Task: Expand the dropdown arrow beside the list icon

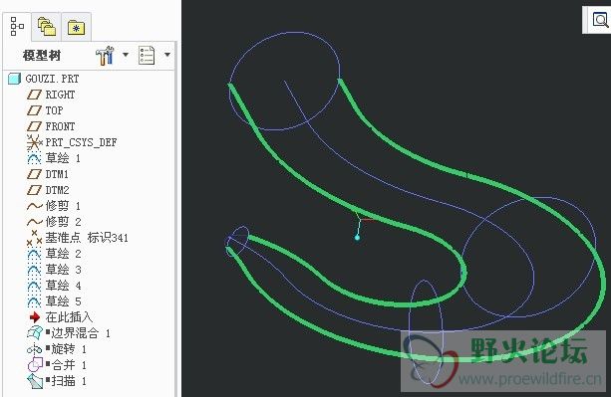Action: point(167,55)
